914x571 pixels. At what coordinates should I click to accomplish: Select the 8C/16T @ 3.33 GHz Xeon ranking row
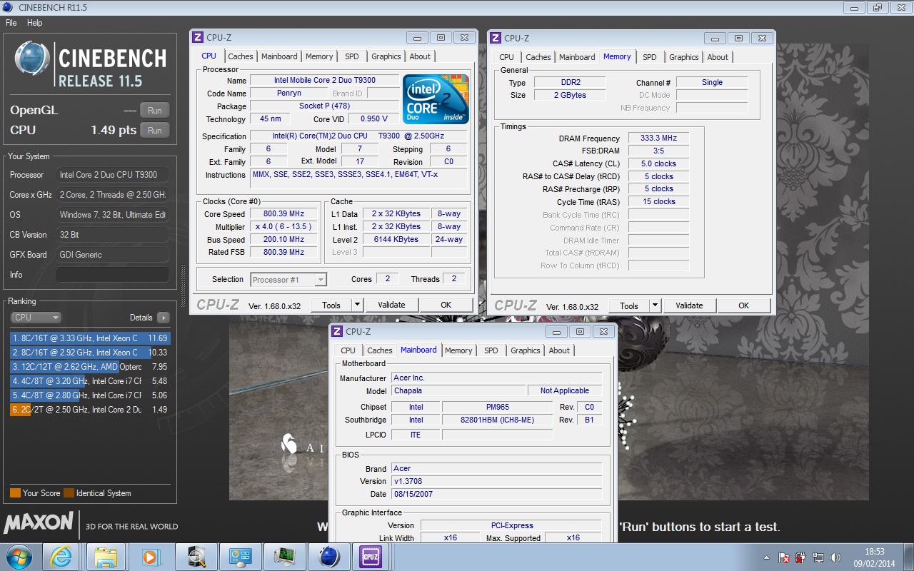[x=90, y=338]
